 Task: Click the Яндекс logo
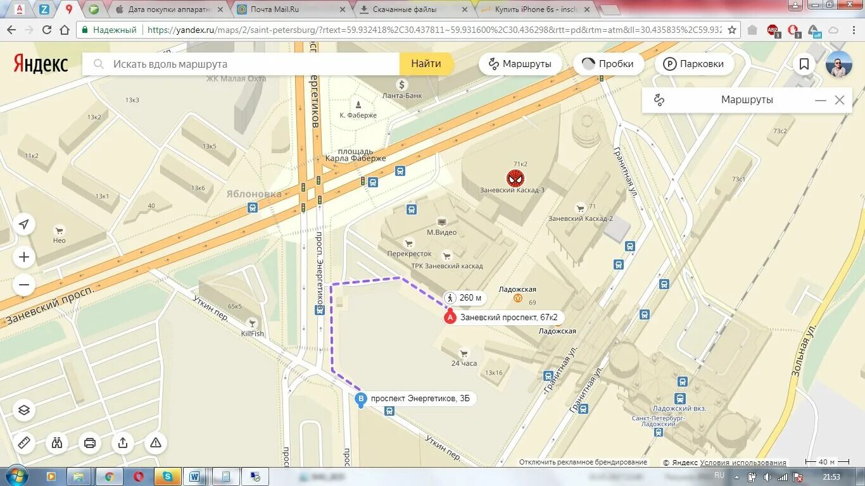click(41, 64)
